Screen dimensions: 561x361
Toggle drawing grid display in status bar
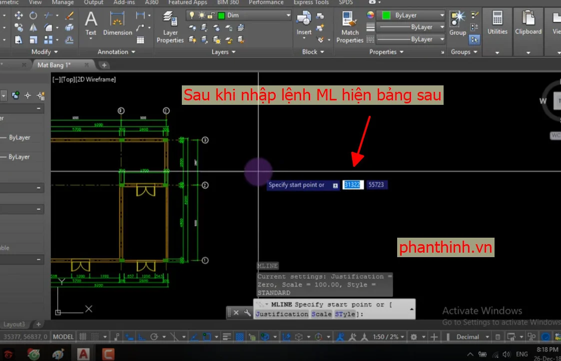coord(83,337)
